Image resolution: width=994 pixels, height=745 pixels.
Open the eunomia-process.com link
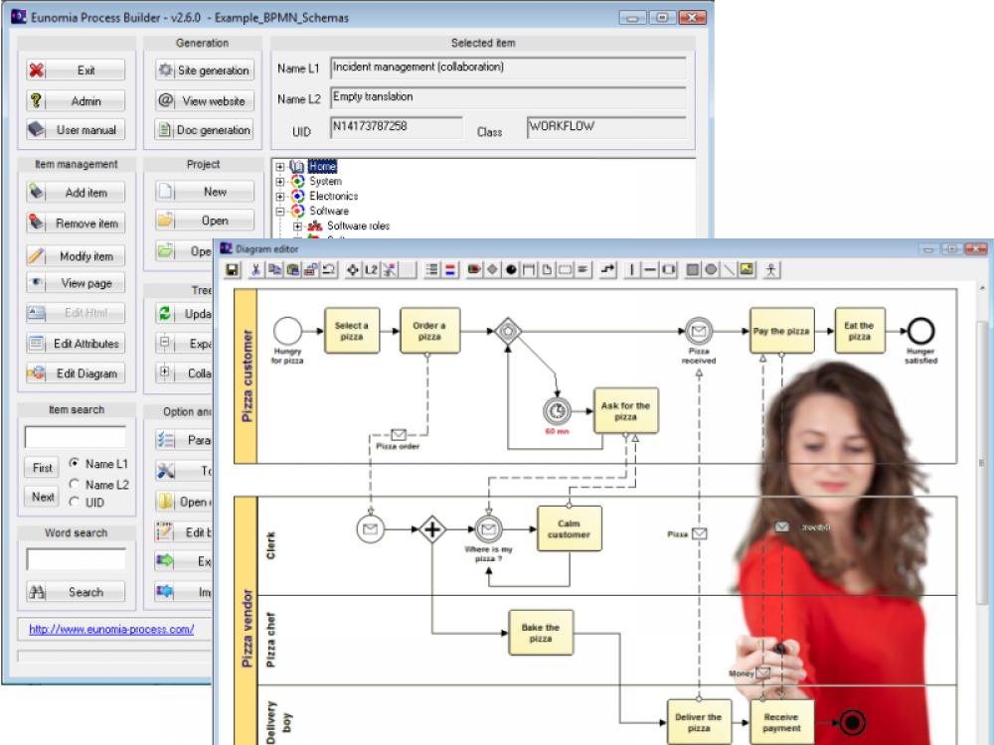(x=110, y=629)
